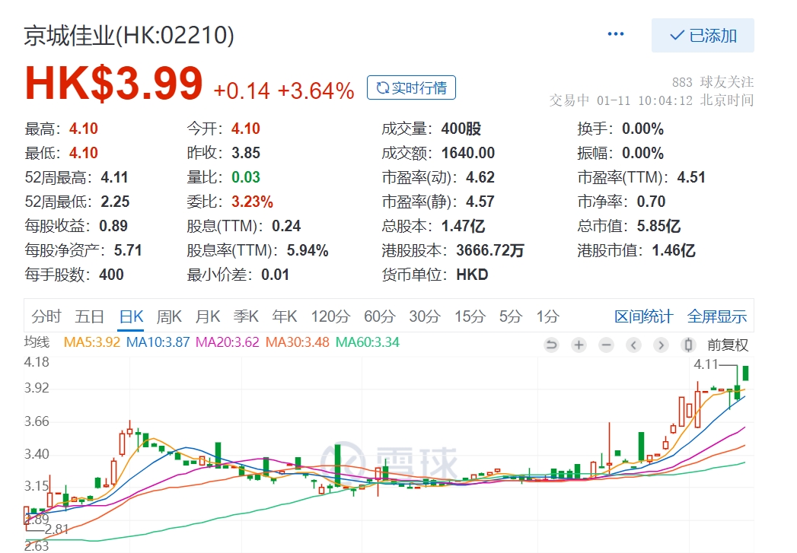Screen dimensions: 797x553
Task: Click the MA30:3.48 moving average label
Action: [298, 342]
